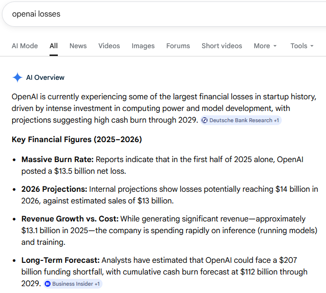Screen dimensions: 326x293
Task: Open the Short videos tab
Action: [222, 46]
